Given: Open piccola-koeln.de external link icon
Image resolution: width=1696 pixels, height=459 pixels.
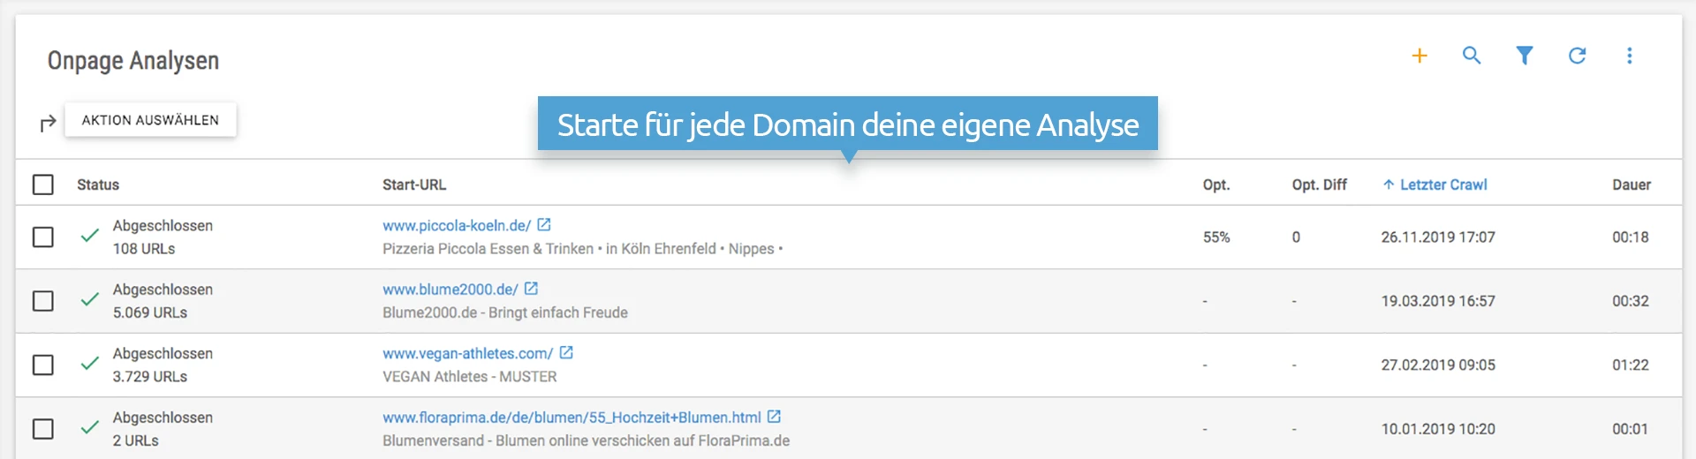Looking at the screenshot, I should (544, 225).
